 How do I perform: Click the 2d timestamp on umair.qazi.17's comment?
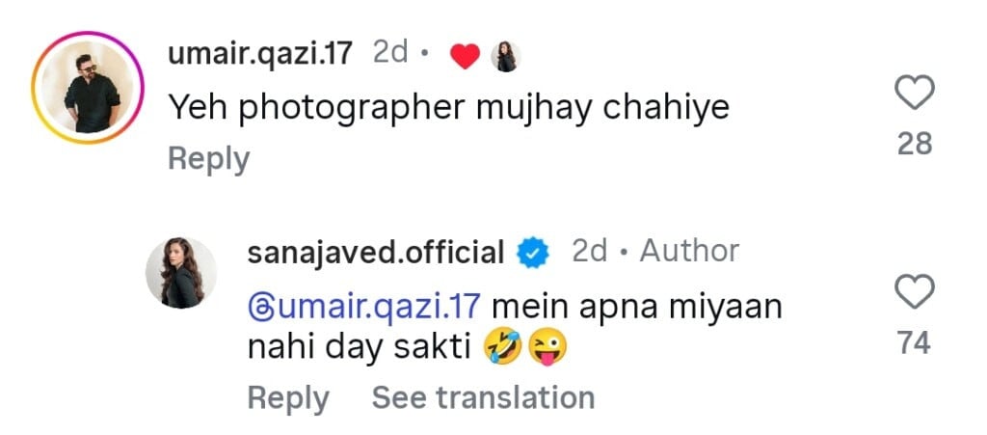[390, 54]
